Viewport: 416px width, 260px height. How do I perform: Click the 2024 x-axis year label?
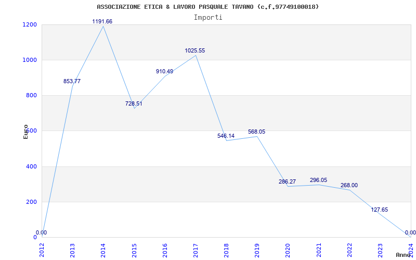(411, 250)
